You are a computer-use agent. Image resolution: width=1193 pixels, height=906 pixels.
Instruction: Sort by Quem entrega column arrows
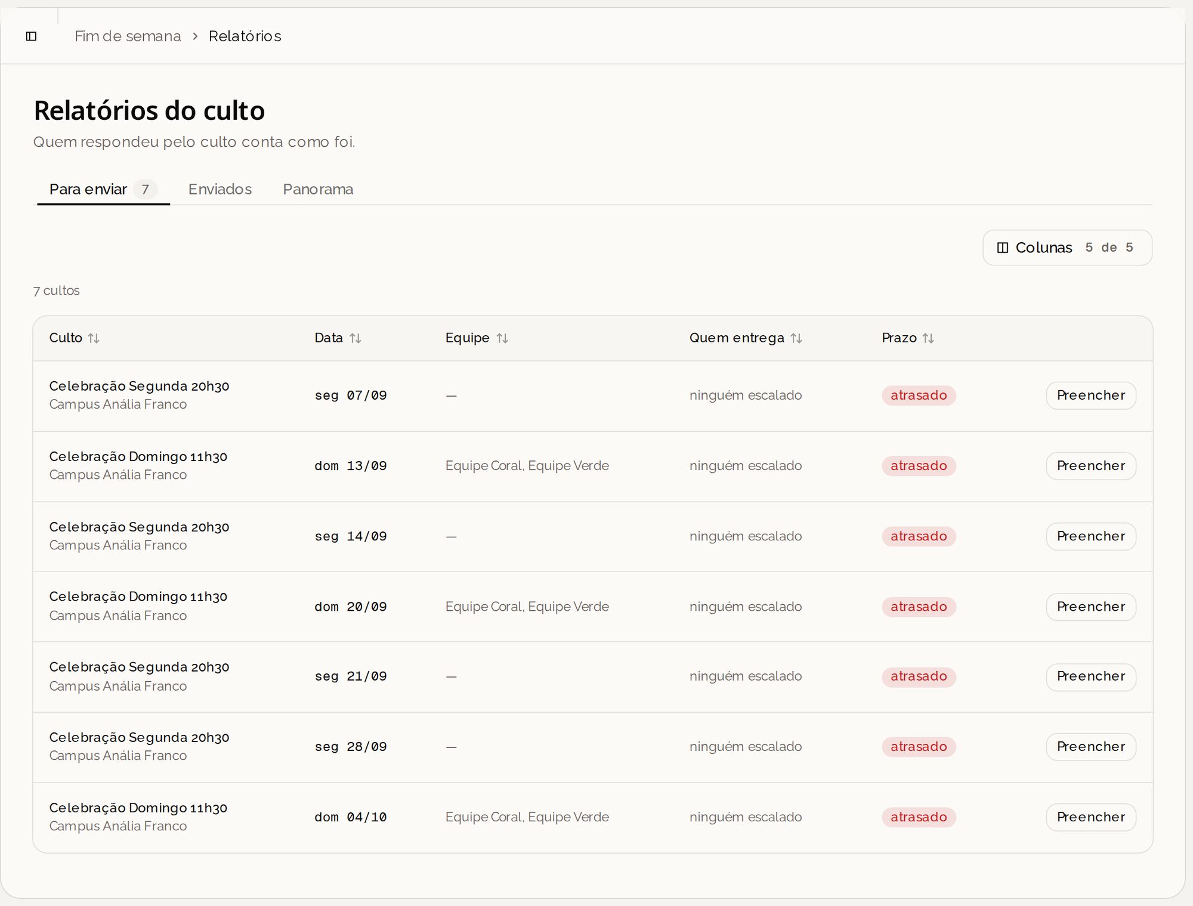tap(796, 338)
